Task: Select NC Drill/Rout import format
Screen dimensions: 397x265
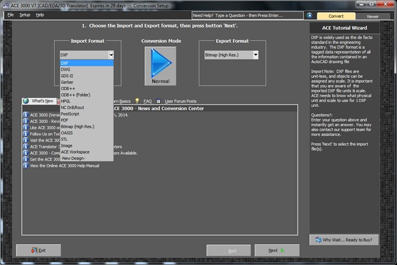Action: tap(87, 107)
